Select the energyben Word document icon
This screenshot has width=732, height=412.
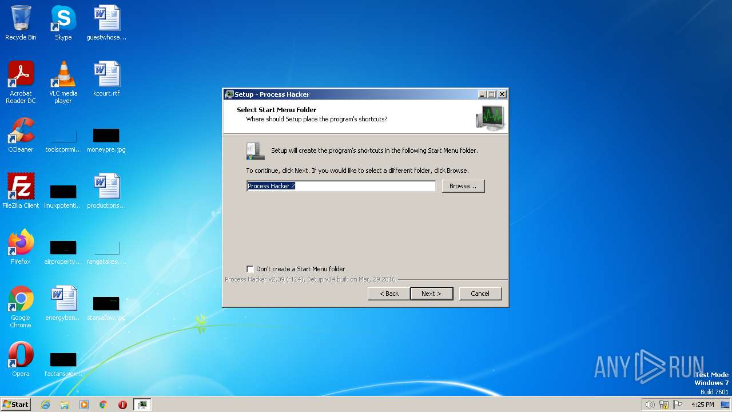(x=63, y=303)
